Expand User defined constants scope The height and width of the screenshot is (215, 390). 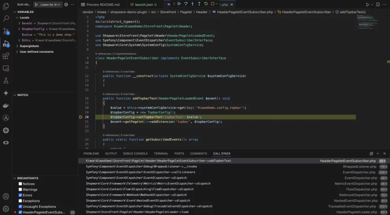point(17,52)
